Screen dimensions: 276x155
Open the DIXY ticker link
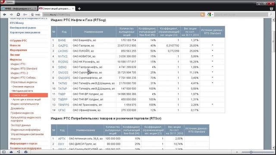coord(61,144)
